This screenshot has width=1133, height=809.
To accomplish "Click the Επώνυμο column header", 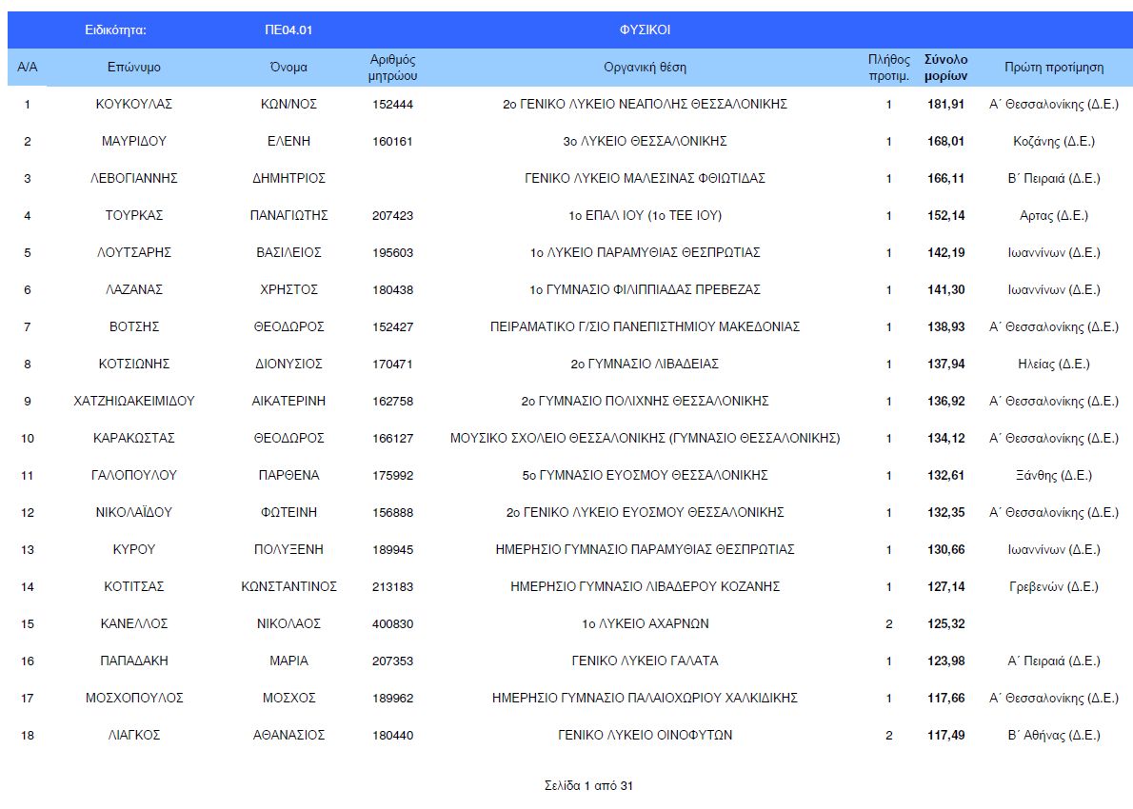I will (133, 68).
